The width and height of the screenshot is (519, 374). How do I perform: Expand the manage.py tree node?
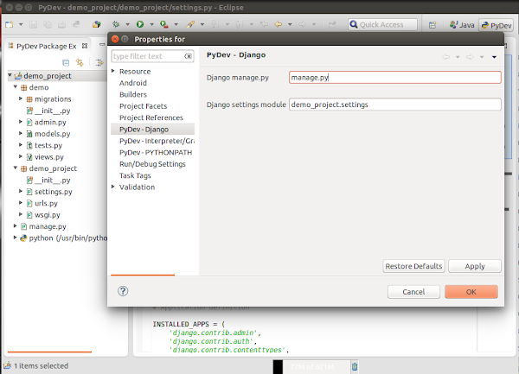tap(16, 225)
